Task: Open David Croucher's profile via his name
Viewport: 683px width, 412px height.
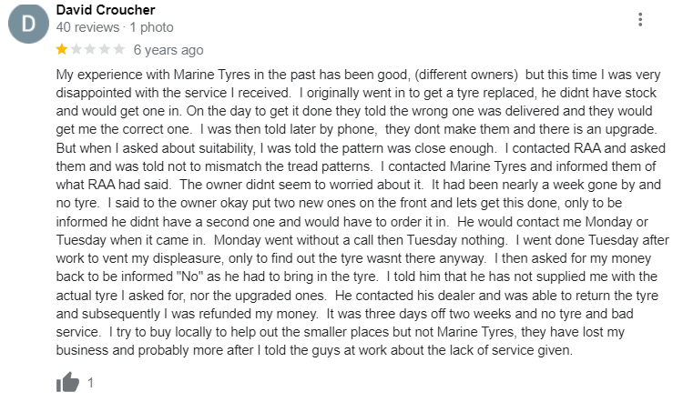Action: 106,10
